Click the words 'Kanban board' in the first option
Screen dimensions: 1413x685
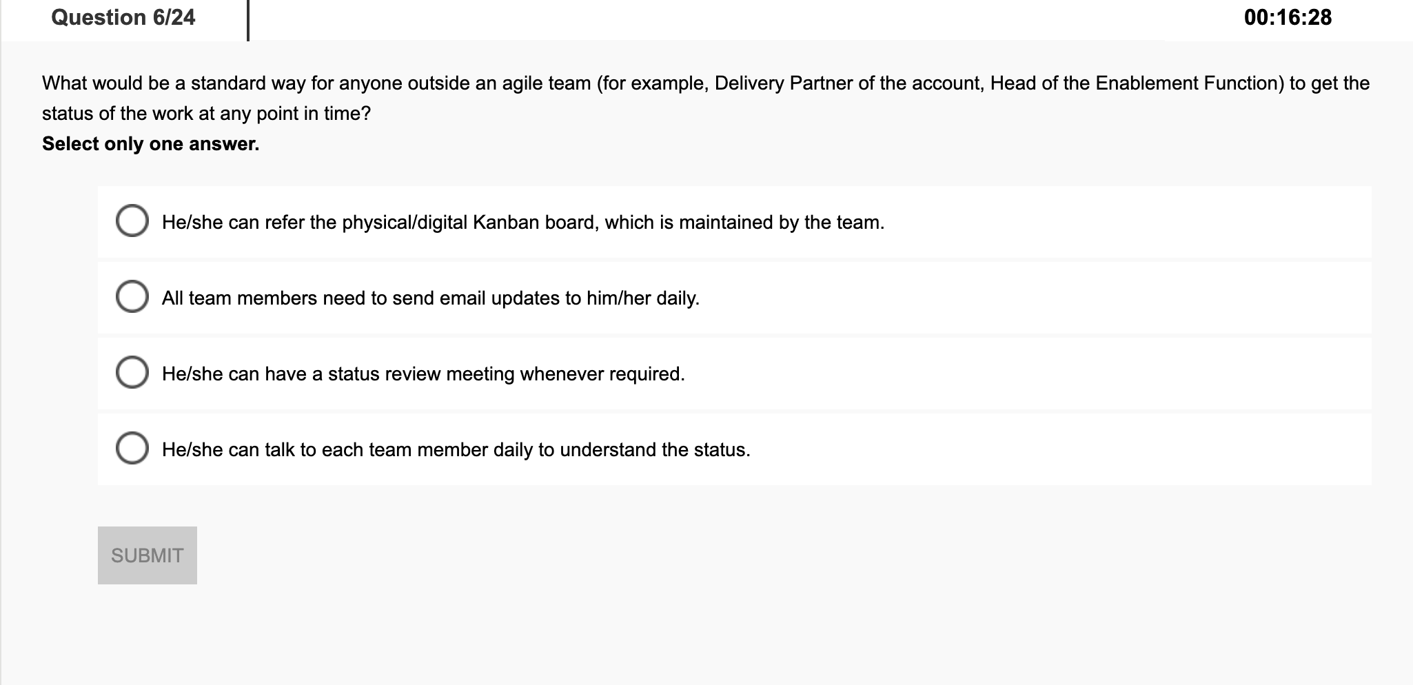tap(535, 222)
